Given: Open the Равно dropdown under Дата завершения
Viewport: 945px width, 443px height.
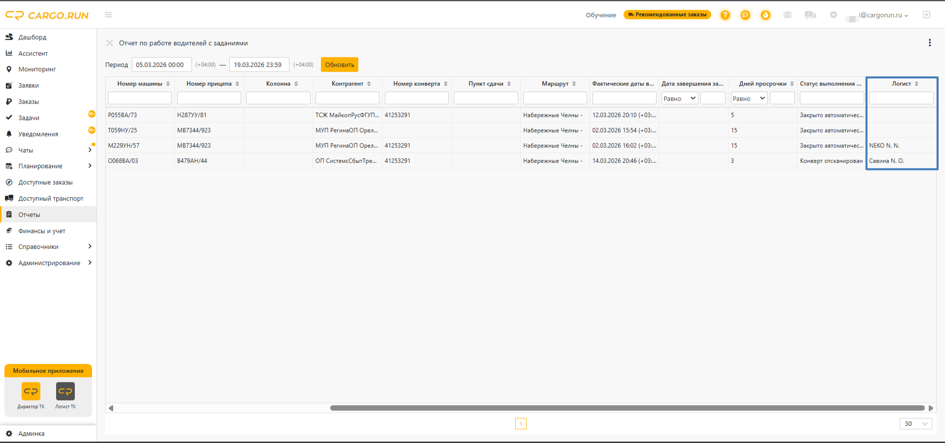Looking at the screenshot, I should (x=680, y=98).
